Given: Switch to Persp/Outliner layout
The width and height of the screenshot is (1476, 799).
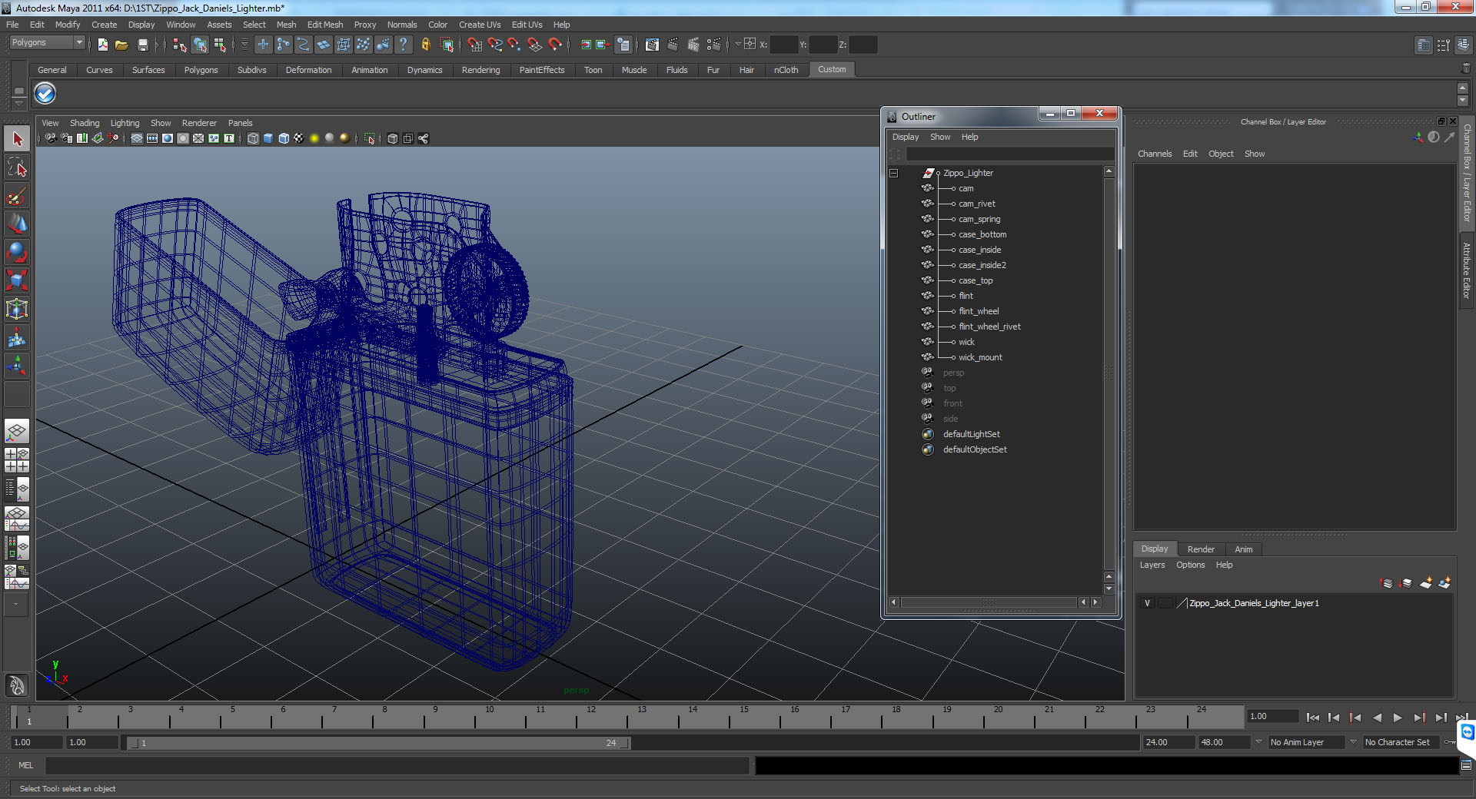Looking at the screenshot, I should pos(17,489).
